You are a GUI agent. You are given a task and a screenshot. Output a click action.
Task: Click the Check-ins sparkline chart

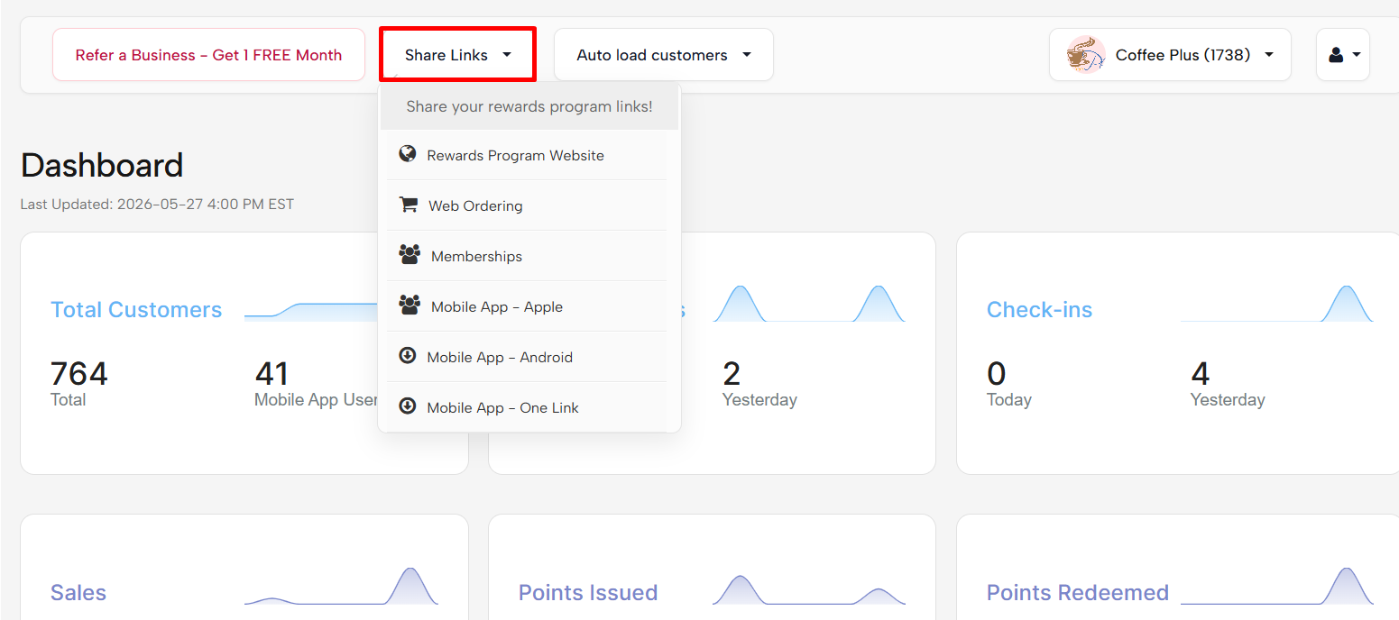tap(1277, 303)
